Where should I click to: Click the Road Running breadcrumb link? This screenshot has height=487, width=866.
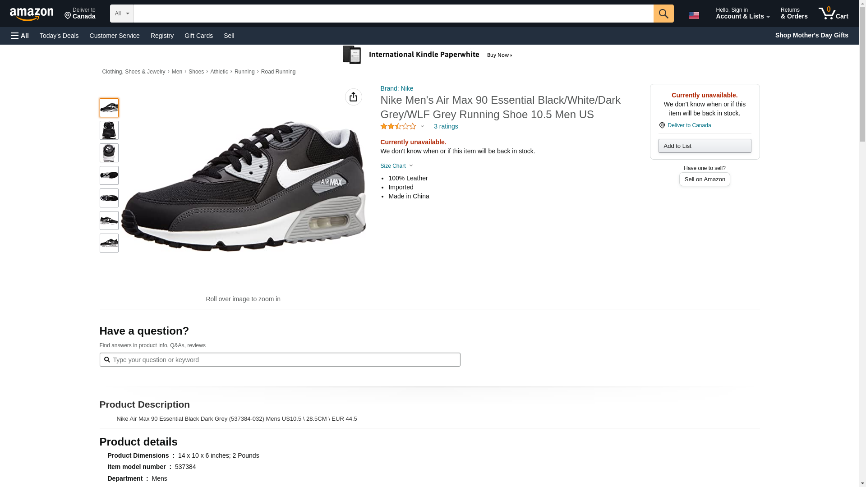(x=278, y=72)
